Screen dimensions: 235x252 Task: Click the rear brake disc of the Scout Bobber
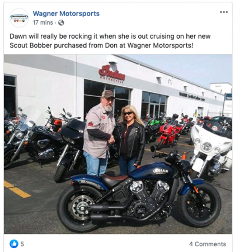82,208
